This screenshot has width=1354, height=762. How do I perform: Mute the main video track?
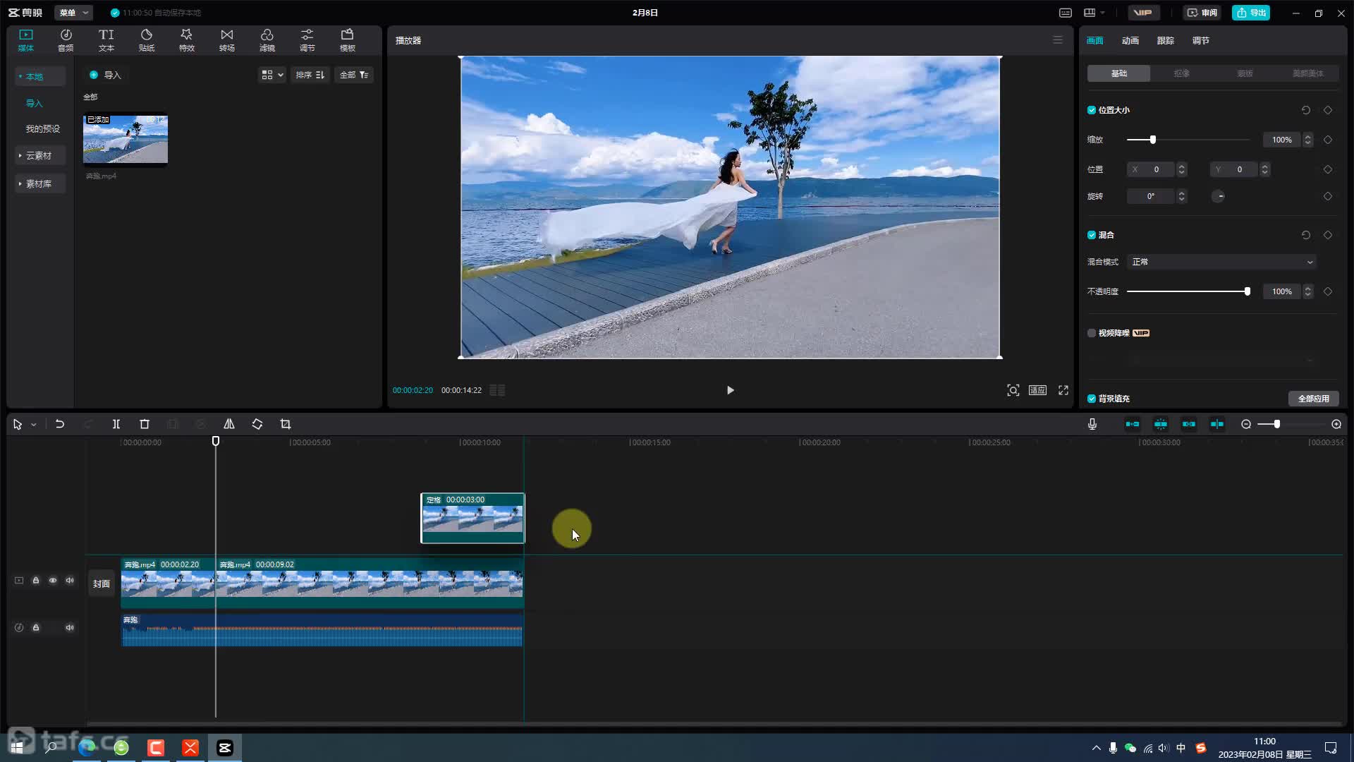pos(70,581)
